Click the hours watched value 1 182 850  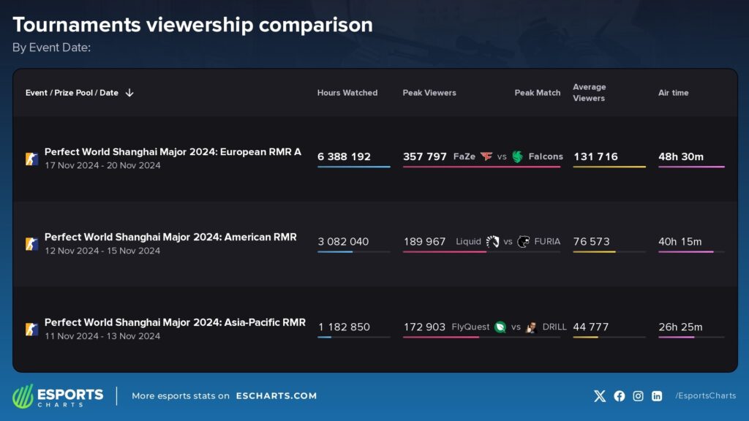(x=344, y=327)
